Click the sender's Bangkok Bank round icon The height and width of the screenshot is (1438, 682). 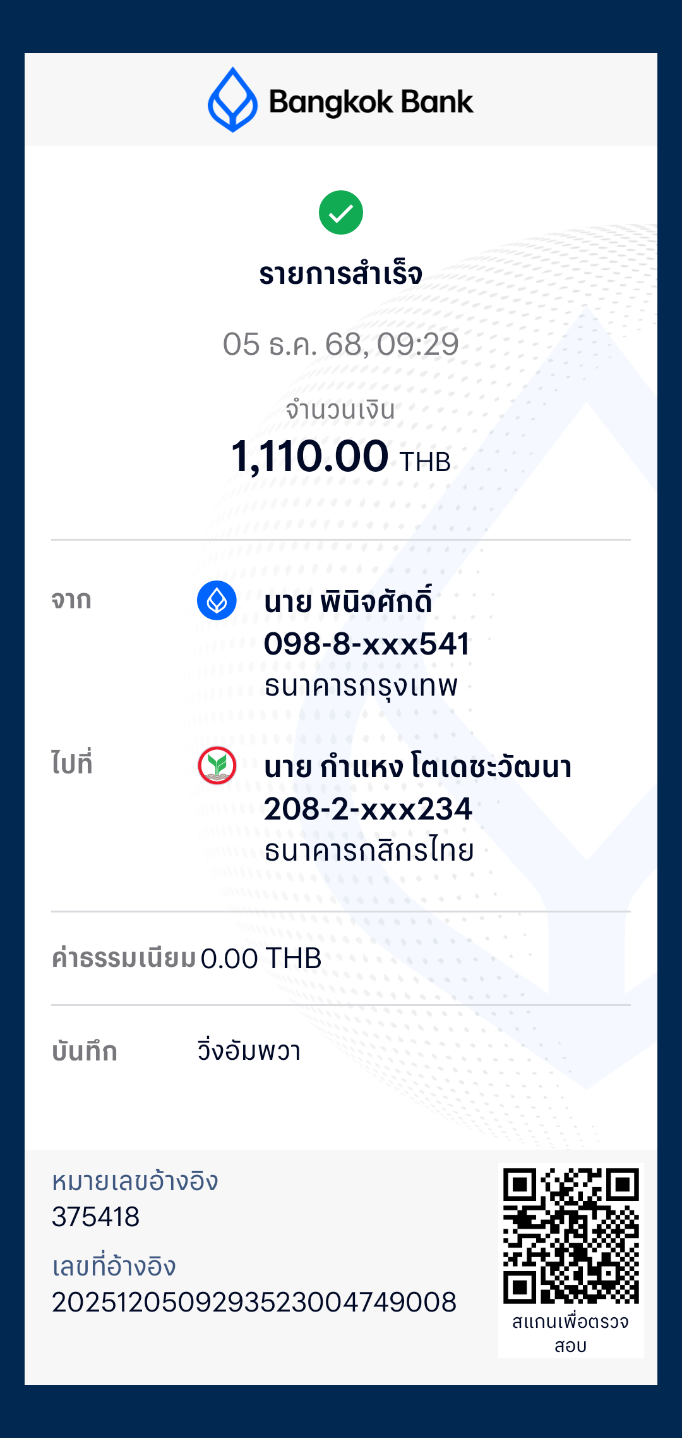pyautogui.click(x=217, y=600)
